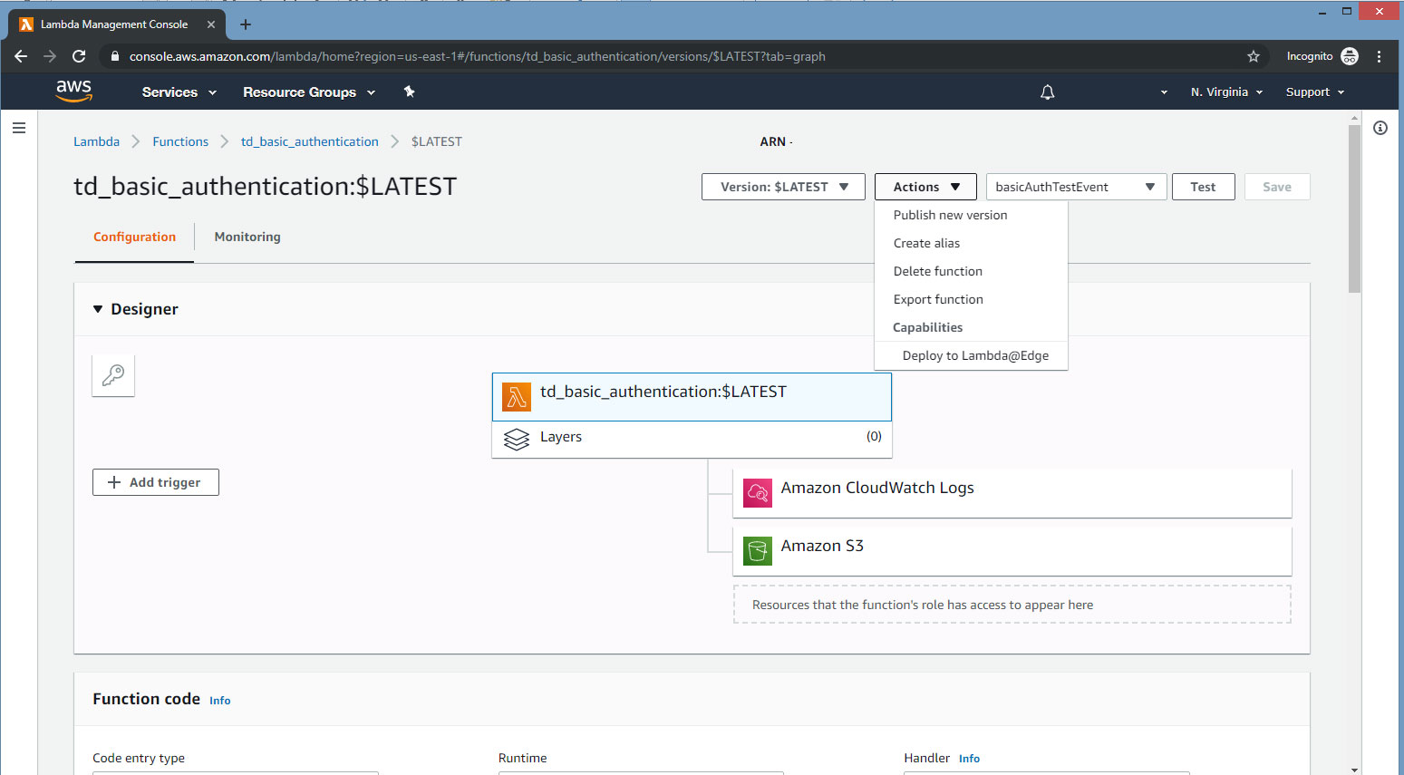1404x775 pixels.
Task: Open the basicAuthTestEvent selector
Action: (x=1075, y=187)
